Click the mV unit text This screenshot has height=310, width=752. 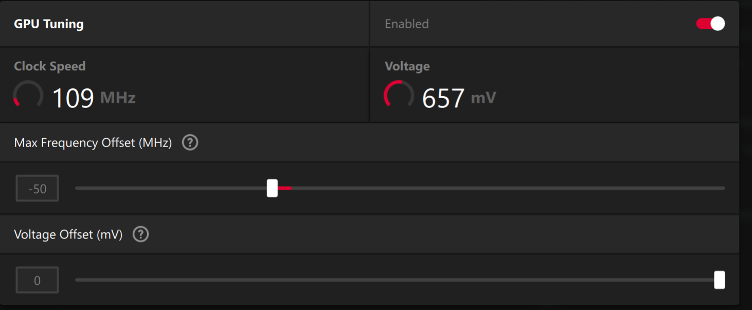click(x=484, y=98)
